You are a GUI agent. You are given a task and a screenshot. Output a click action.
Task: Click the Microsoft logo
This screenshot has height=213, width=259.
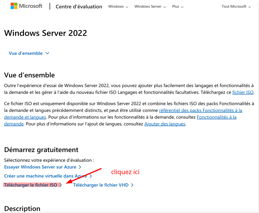26,6
